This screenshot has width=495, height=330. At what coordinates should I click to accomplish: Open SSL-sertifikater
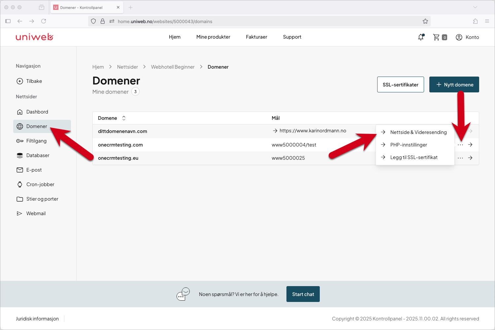(x=400, y=84)
